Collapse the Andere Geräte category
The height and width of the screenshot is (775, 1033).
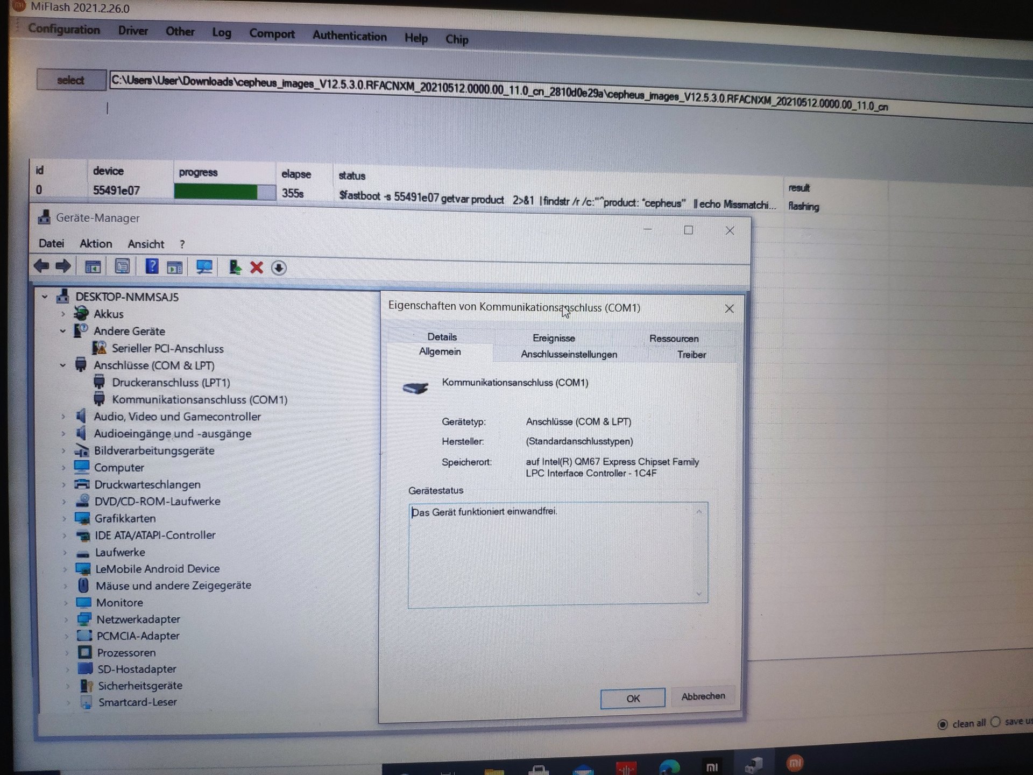coord(63,330)
